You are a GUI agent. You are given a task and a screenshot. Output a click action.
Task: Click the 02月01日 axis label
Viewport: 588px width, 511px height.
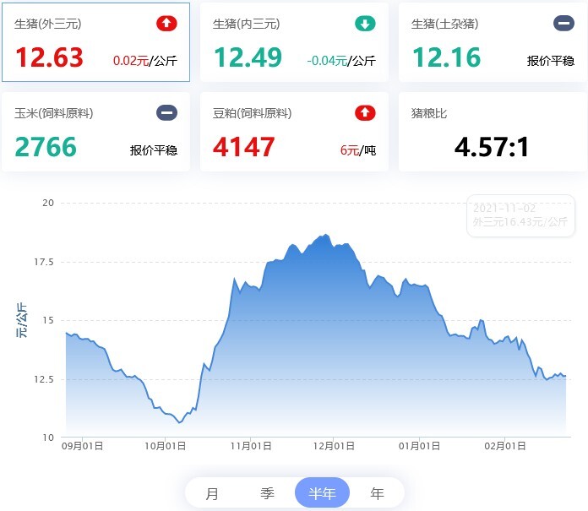click(x=504, y=446)
